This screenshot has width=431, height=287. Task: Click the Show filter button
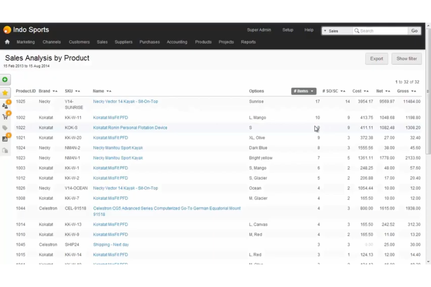coord(407,59)
